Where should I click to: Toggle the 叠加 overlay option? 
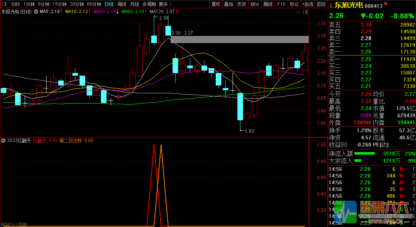[x=228, y=4]
